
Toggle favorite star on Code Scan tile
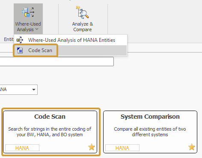coord(92,147)
